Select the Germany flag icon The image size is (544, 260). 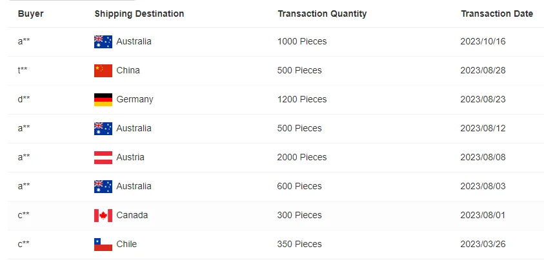point(103,100)
